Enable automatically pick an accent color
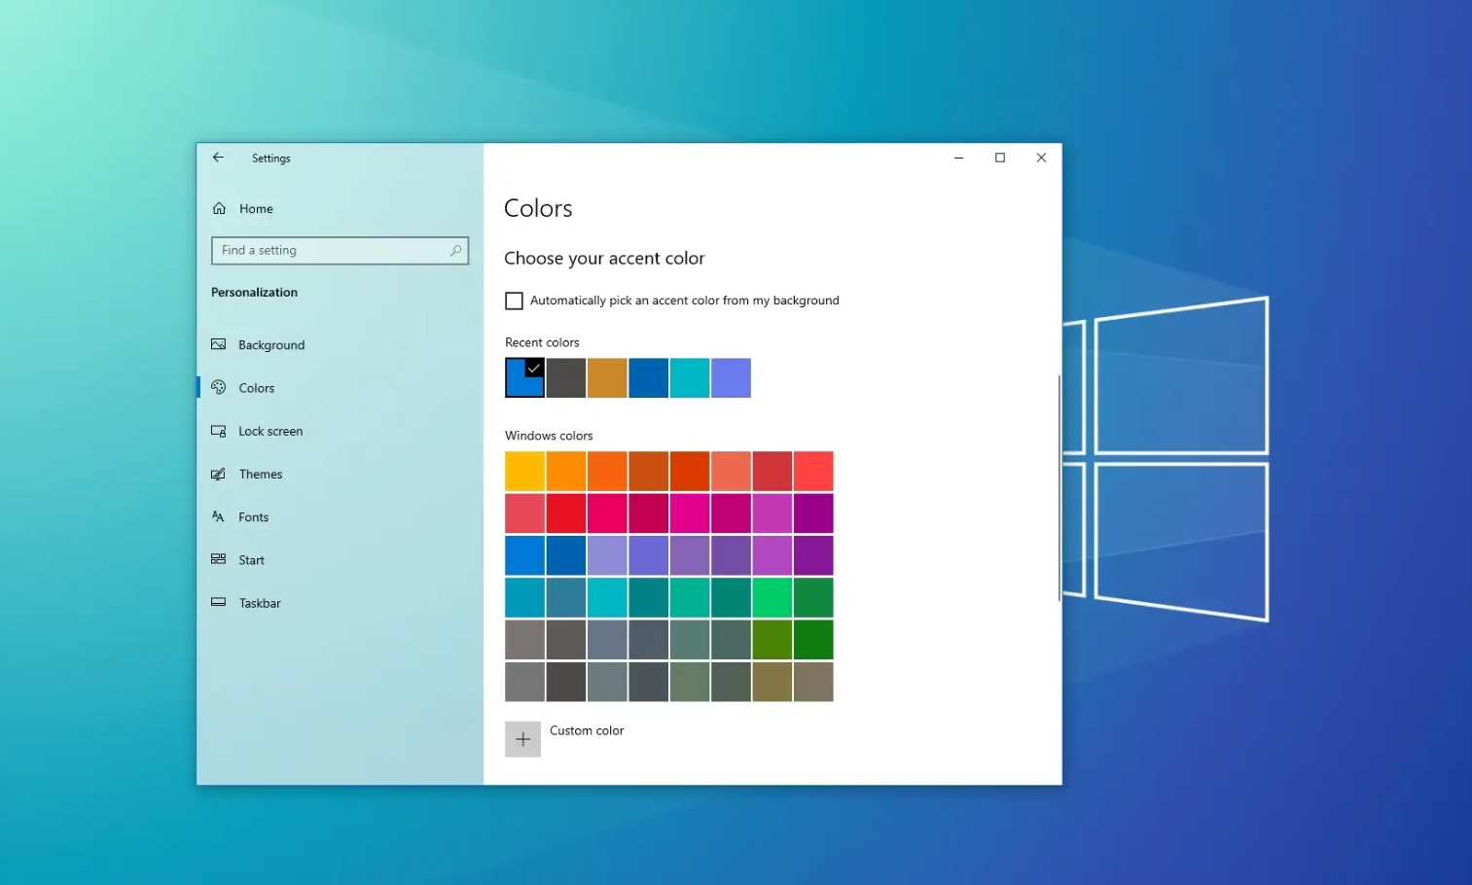Image resolution: width=1472 pixels, height=885 pixels. click(514, 301)
